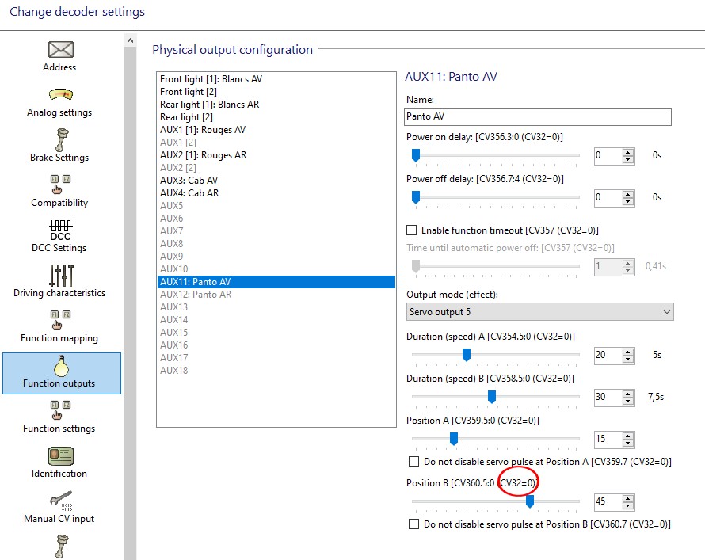This screenshot has height=560, width=705.
Task: Select the Analog settings icon
Action: click(x=60, y=101)
